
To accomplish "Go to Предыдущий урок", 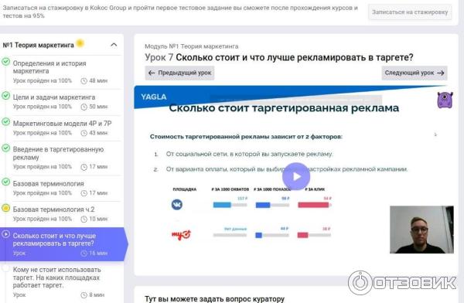I will (179, 73).
